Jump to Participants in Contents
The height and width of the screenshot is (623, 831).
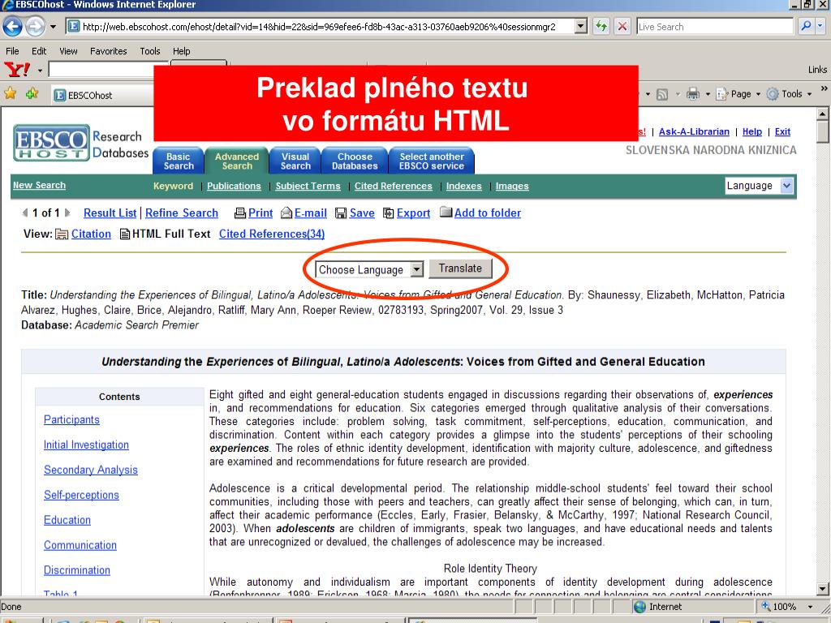point(71,419)
